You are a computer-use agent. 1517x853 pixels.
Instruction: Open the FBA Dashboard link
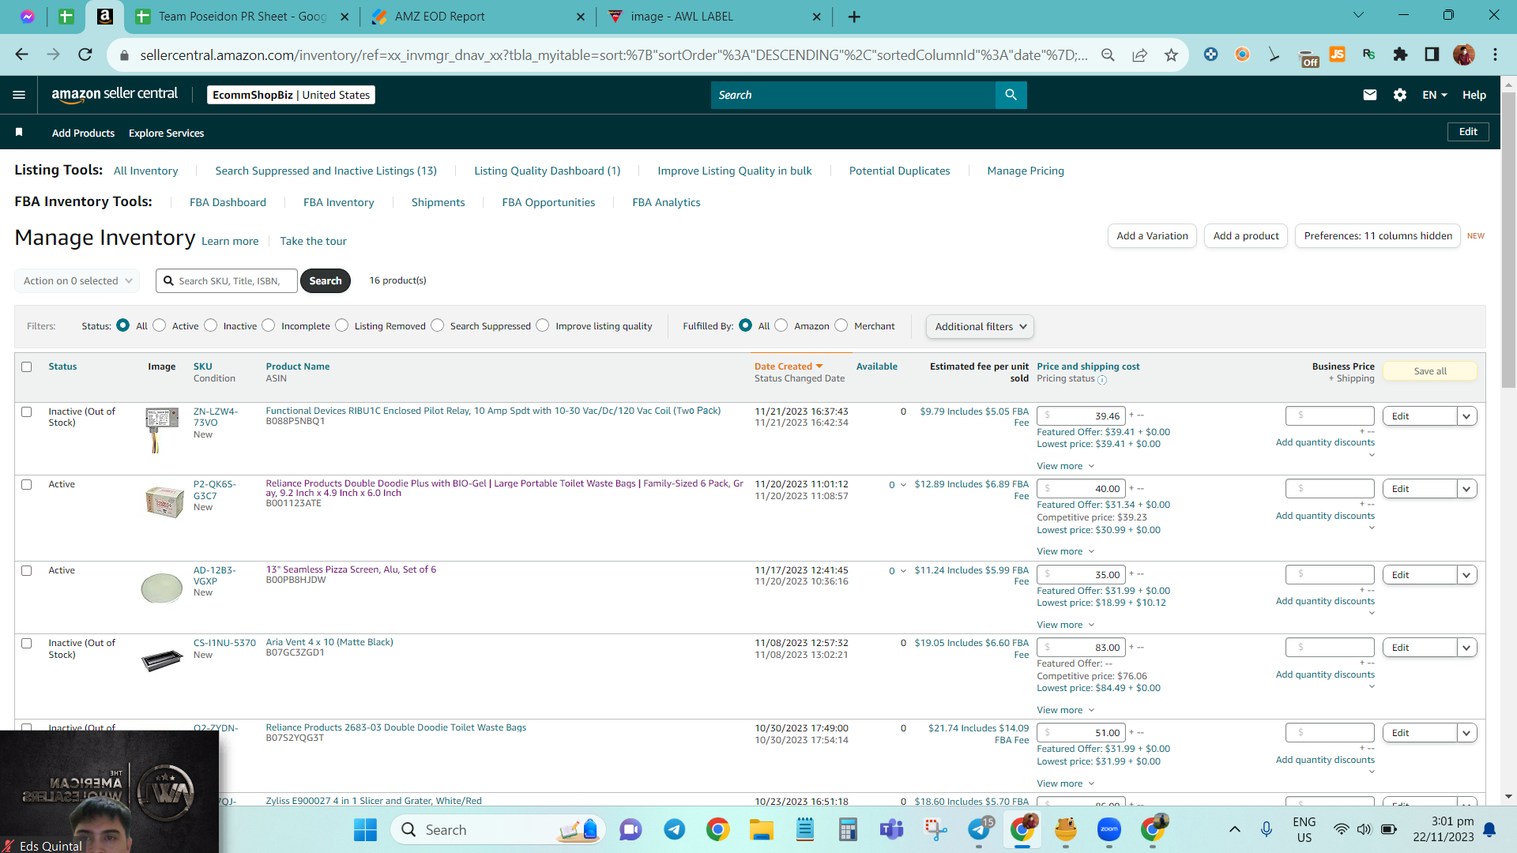click(228, 202)
